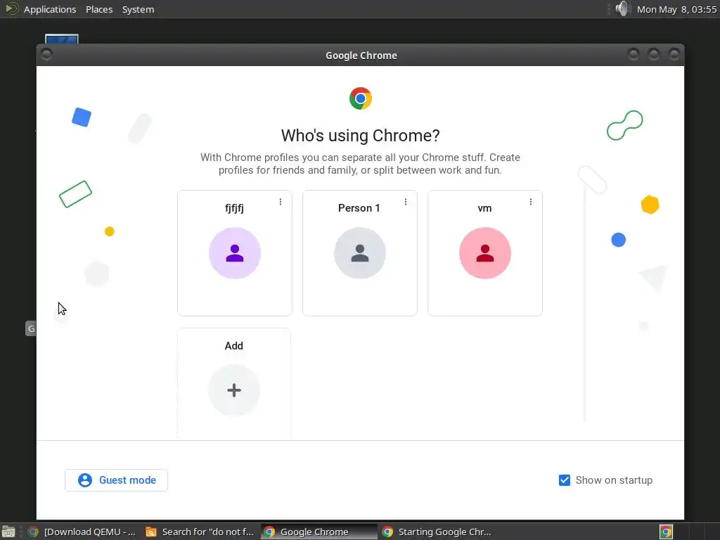Click the Chrome tray icon in bottom panel

pos(667,532)
